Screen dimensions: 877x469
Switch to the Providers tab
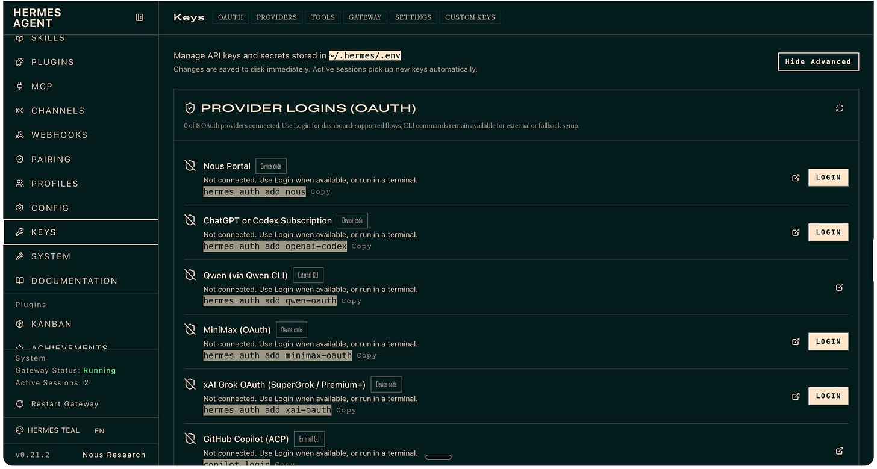(x=276, y=17)
